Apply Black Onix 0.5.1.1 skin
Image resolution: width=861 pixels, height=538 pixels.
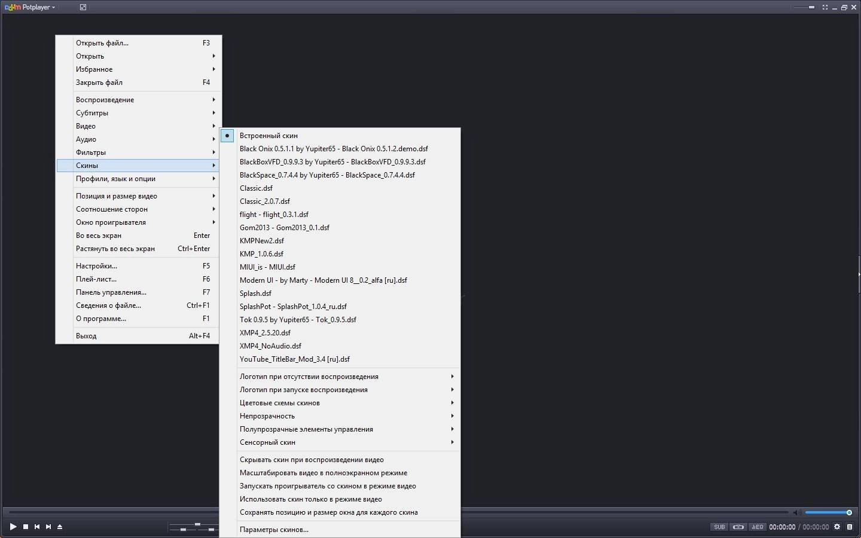point(340,149)
